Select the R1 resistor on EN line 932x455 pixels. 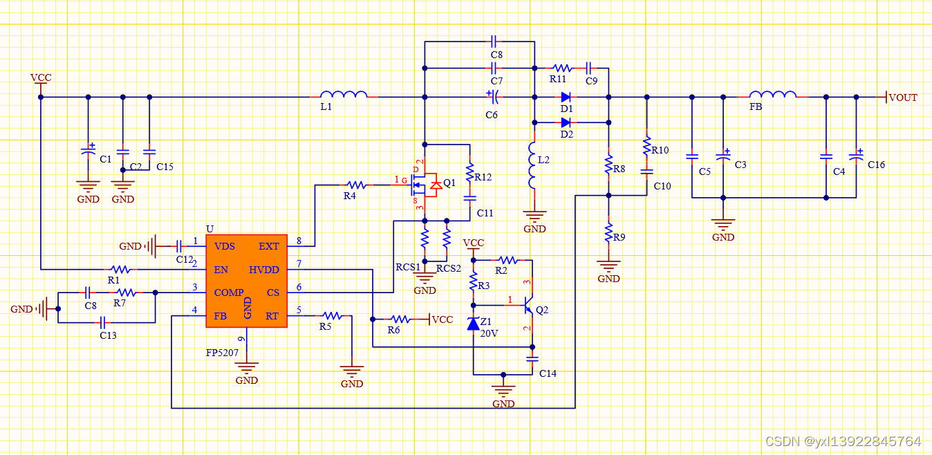pyautogui.click(x=120, y=268)
